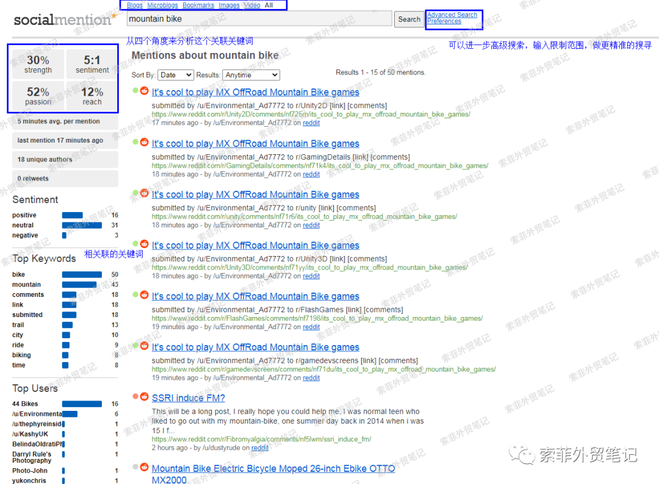
Task: Click the reddit icon beside the r/GamingDetails result
Action: pyautogui.click(x=144, y=142)
